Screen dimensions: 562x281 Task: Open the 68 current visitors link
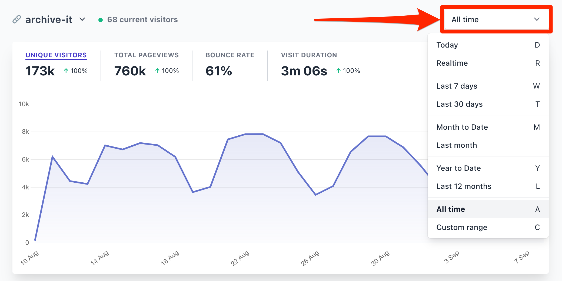click(142, 19)
